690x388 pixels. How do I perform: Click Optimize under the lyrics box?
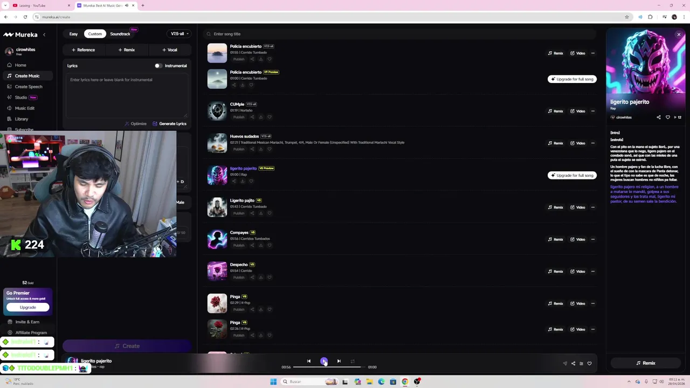click(x=135, y=124)
